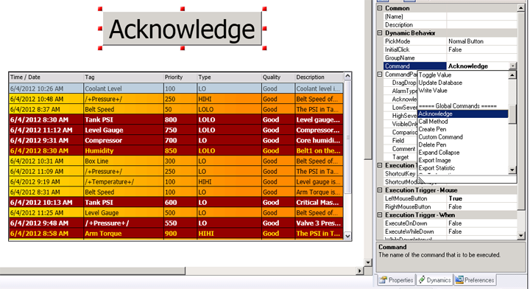Click the alarm grid scroll-down arrow
Viewport: 530px width, 289px height.
coord(347,236)
